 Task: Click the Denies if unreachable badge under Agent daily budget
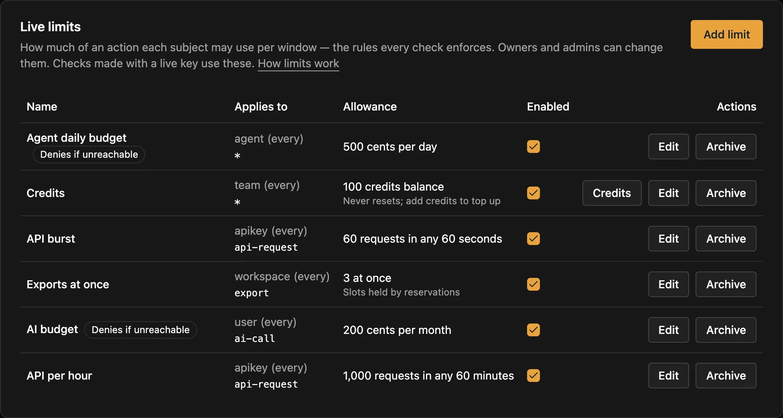pyautogui.click(x=89, y=155)
